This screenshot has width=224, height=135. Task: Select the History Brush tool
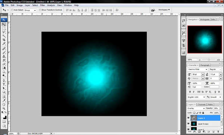click(4, 60)
